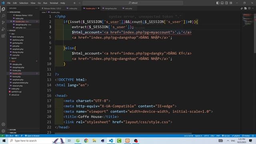Open the XAMPP app on the taskbar

[128, 140]
